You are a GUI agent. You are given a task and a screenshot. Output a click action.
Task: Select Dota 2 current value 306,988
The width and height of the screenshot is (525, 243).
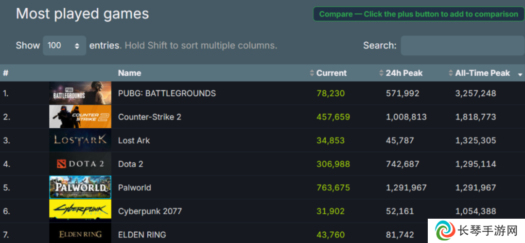pyautogui.click(x=333, y=164)
